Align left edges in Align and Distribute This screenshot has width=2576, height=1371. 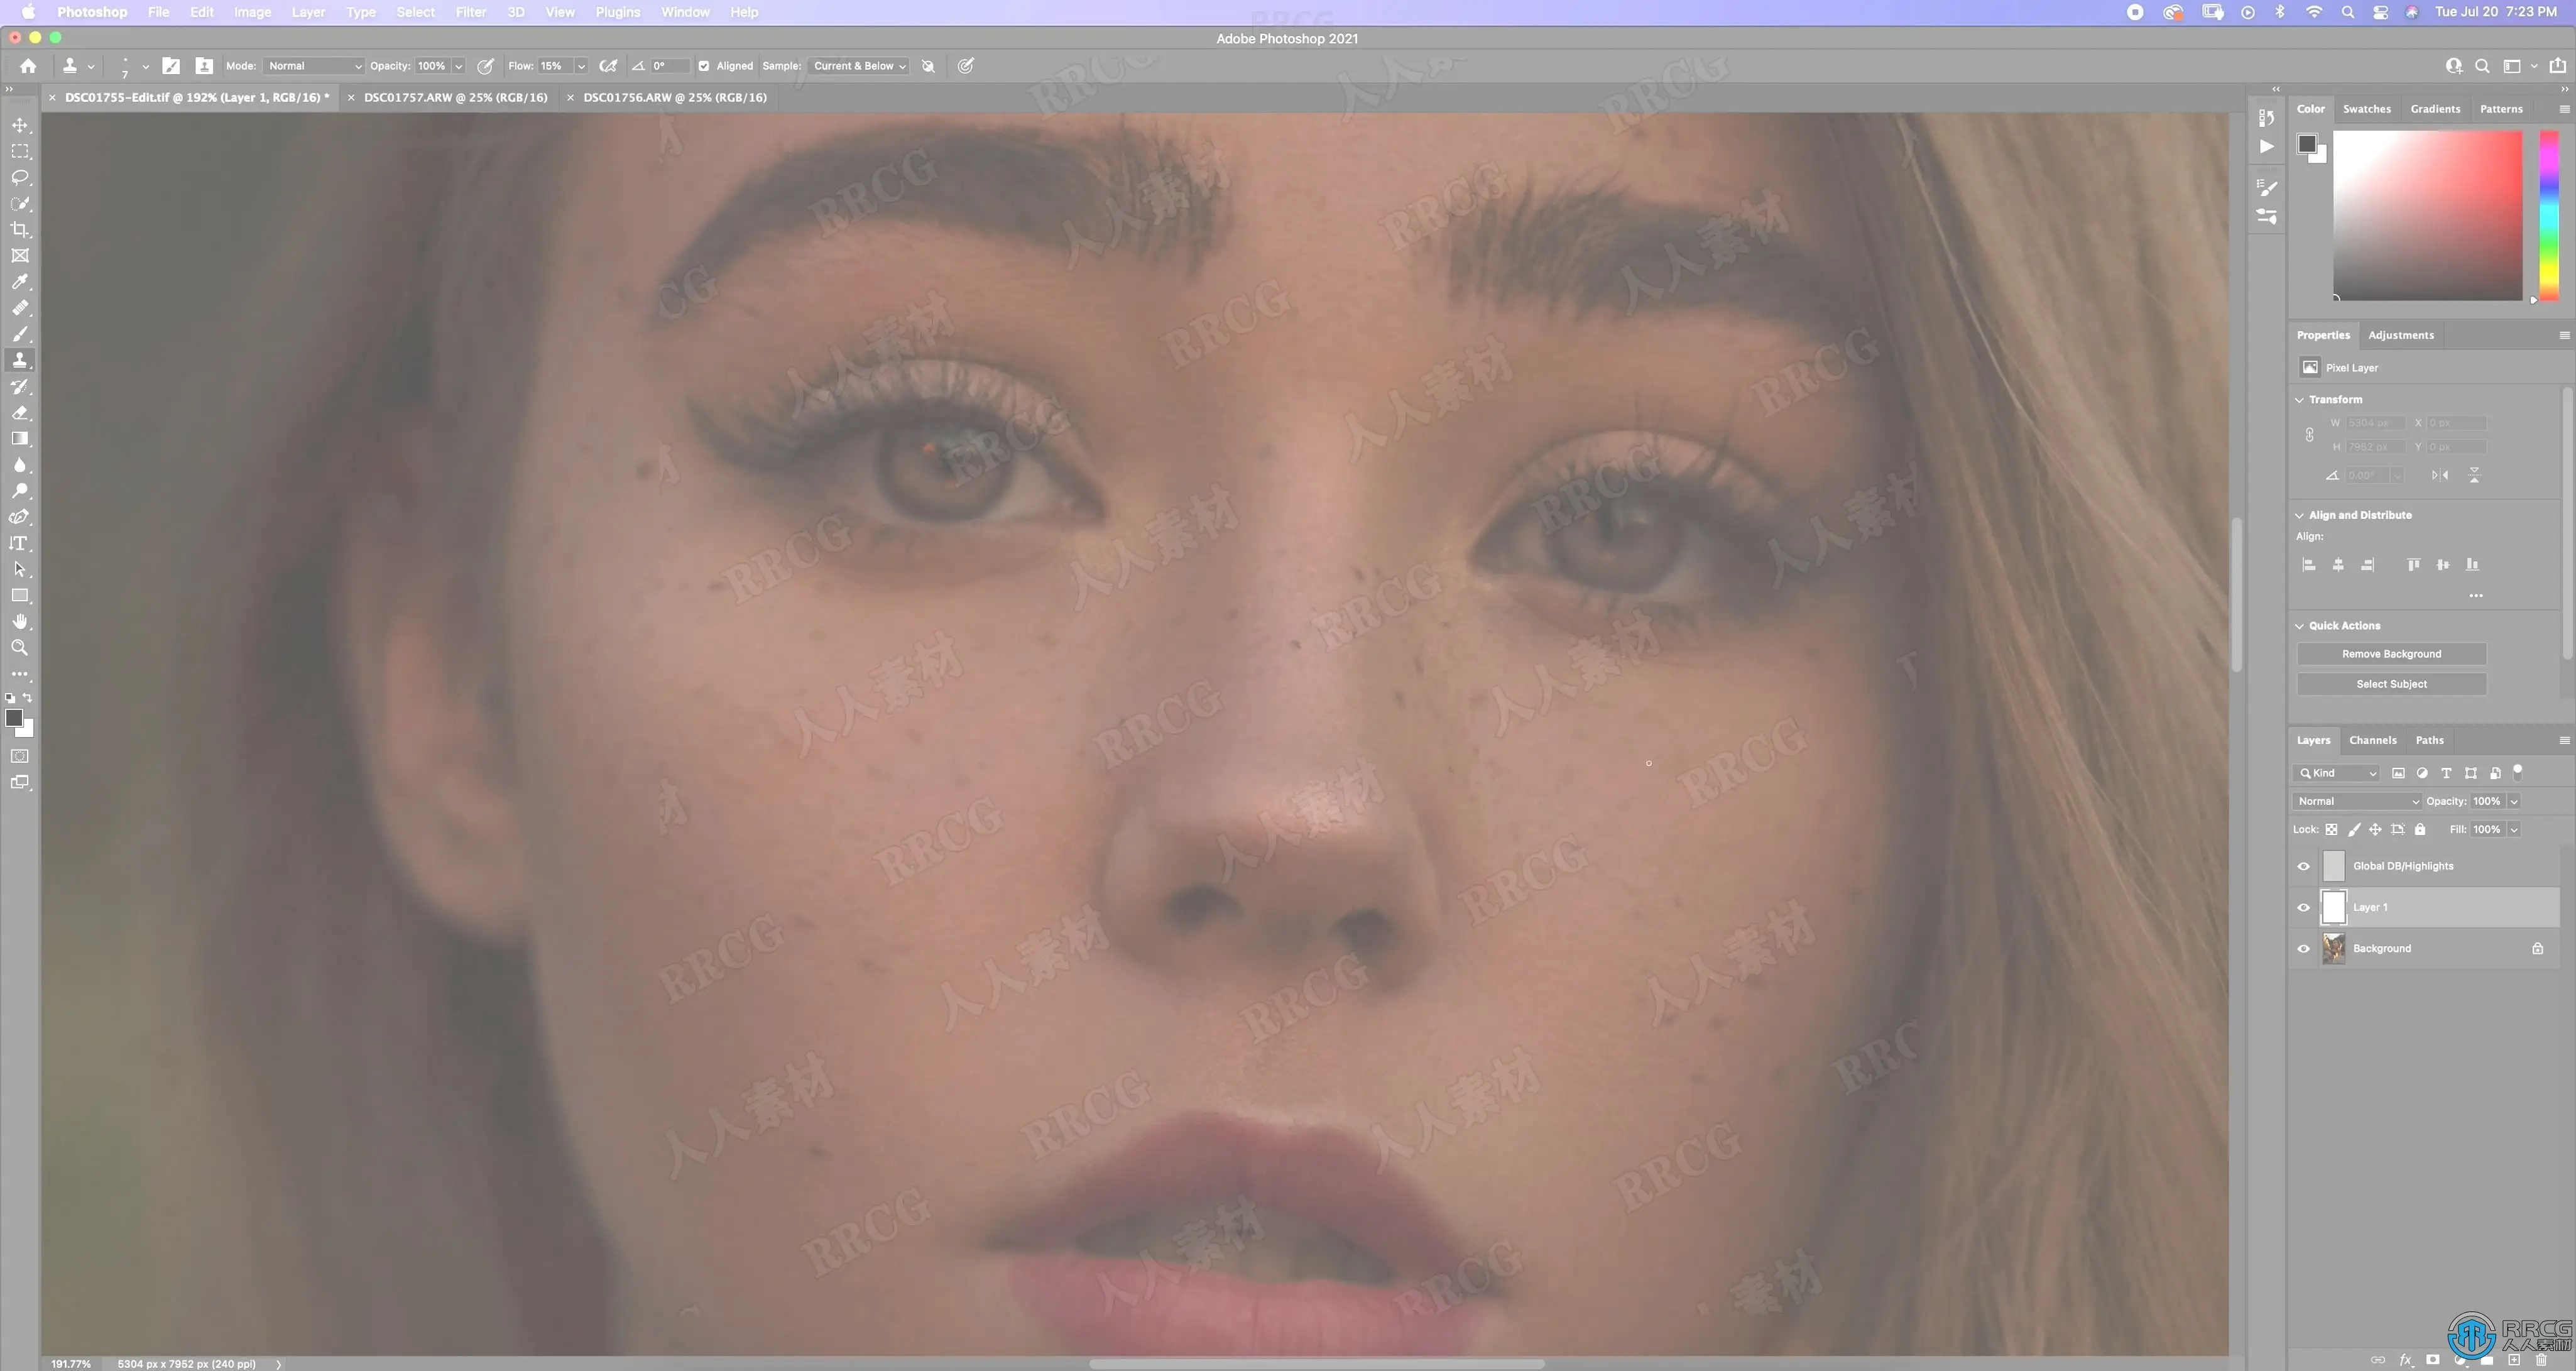pos(2309,565)
